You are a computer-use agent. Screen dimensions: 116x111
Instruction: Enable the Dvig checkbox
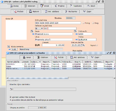pos(93,23)
